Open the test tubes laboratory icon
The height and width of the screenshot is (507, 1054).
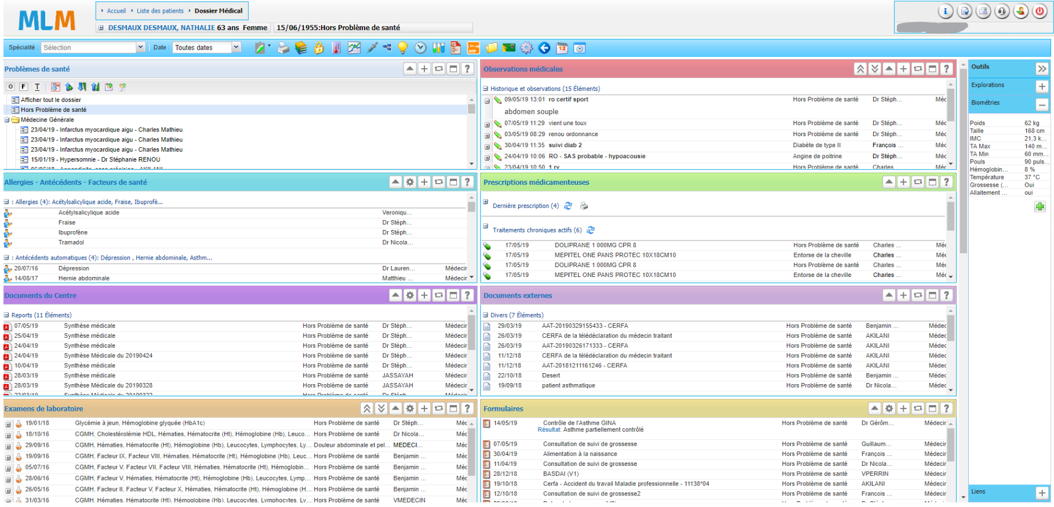click(x=438, y=48)
